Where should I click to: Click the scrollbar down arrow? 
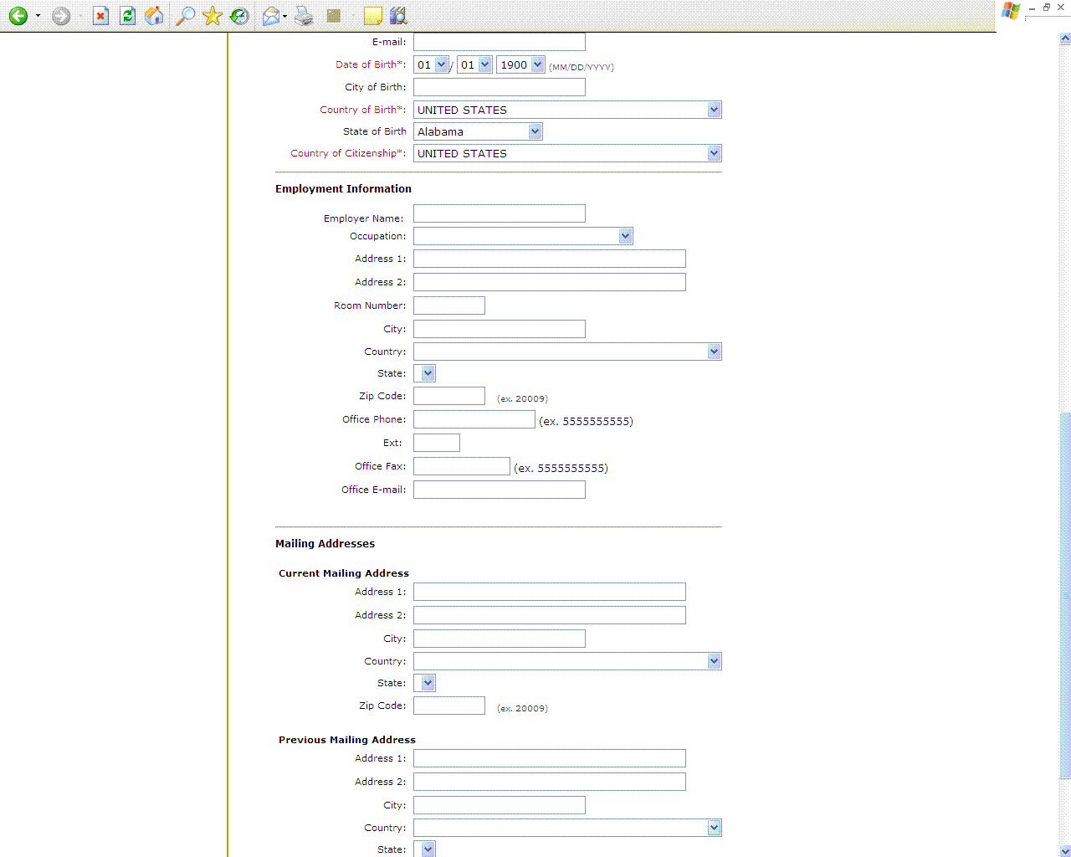tap(1065, 851)
